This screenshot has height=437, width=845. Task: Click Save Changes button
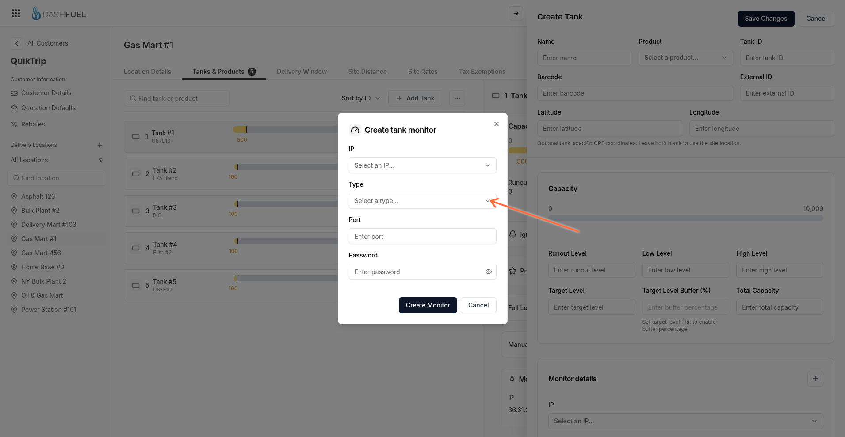tap(766, 19)
